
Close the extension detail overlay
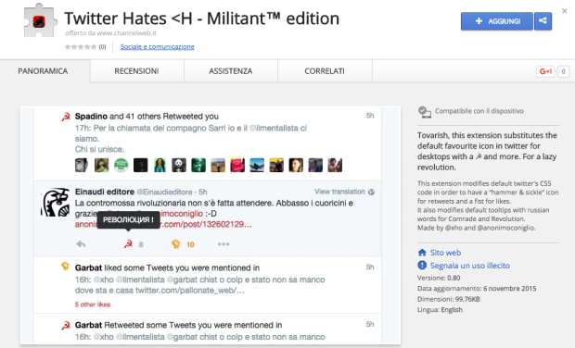(565, 11)
